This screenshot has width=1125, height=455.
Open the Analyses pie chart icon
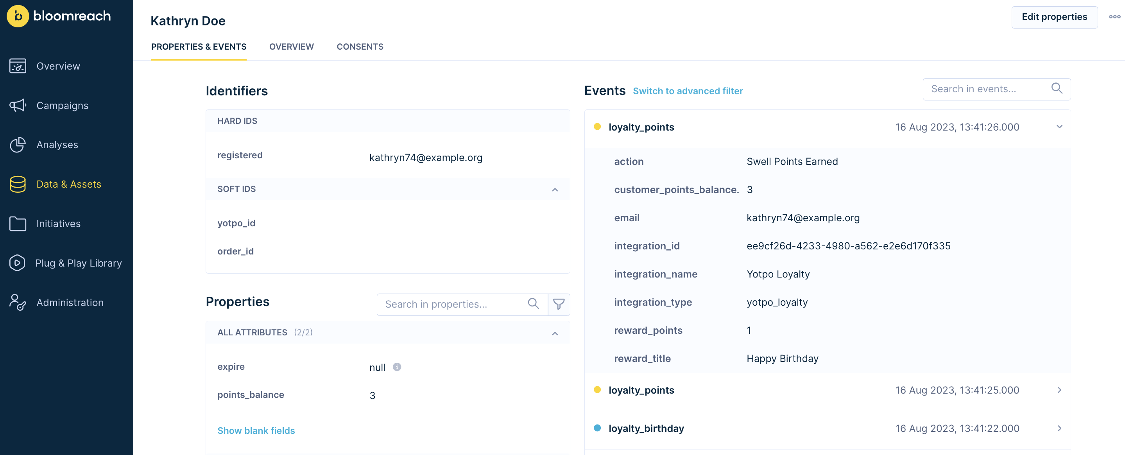tap(18, 145)
